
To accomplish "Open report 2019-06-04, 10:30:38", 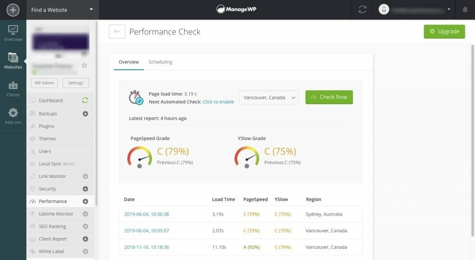I will [x=147, y=214].
